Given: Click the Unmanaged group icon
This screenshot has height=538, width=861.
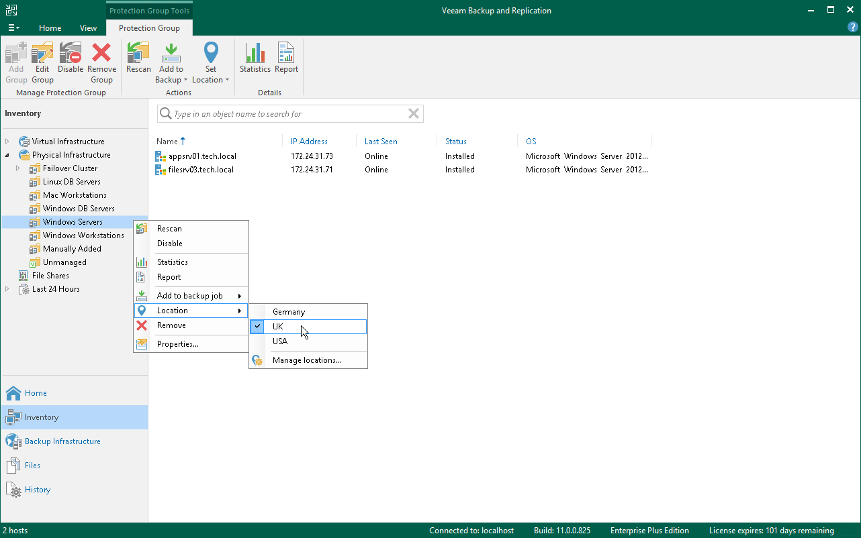Looking at the screenshot, I should [35, 262].
